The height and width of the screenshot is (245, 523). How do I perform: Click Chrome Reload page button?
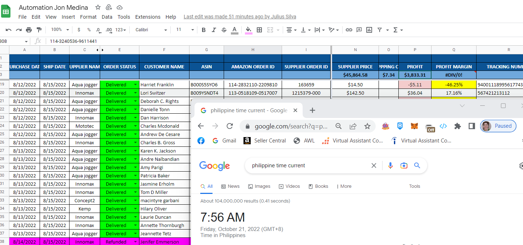(x=229, y=126)
